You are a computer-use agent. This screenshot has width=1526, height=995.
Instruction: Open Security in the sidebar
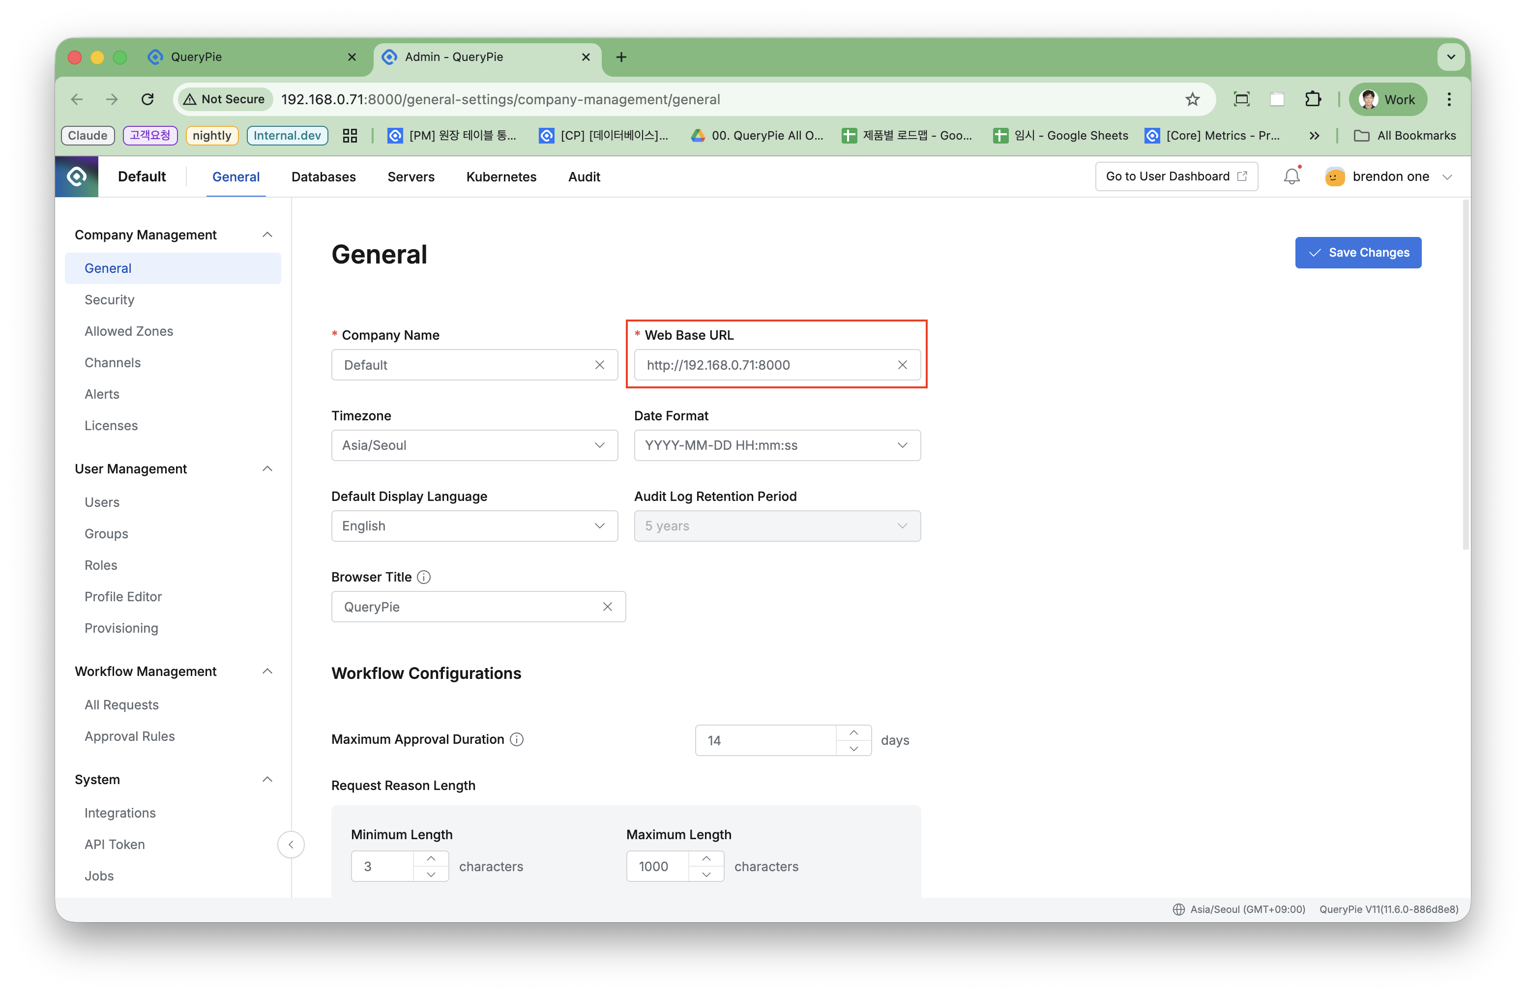click(110, 299)
